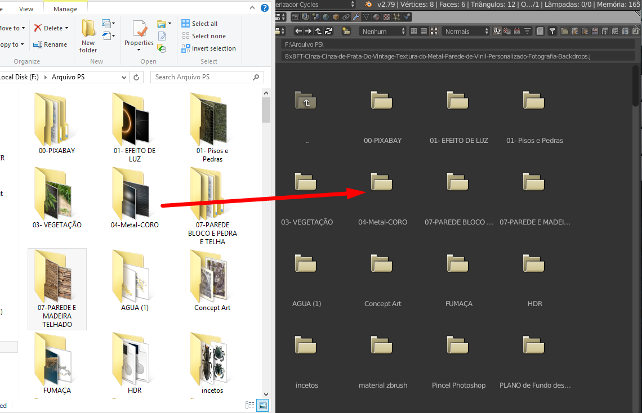Click Blender directory path field F:\Arquivo PS\

(458, 44)
